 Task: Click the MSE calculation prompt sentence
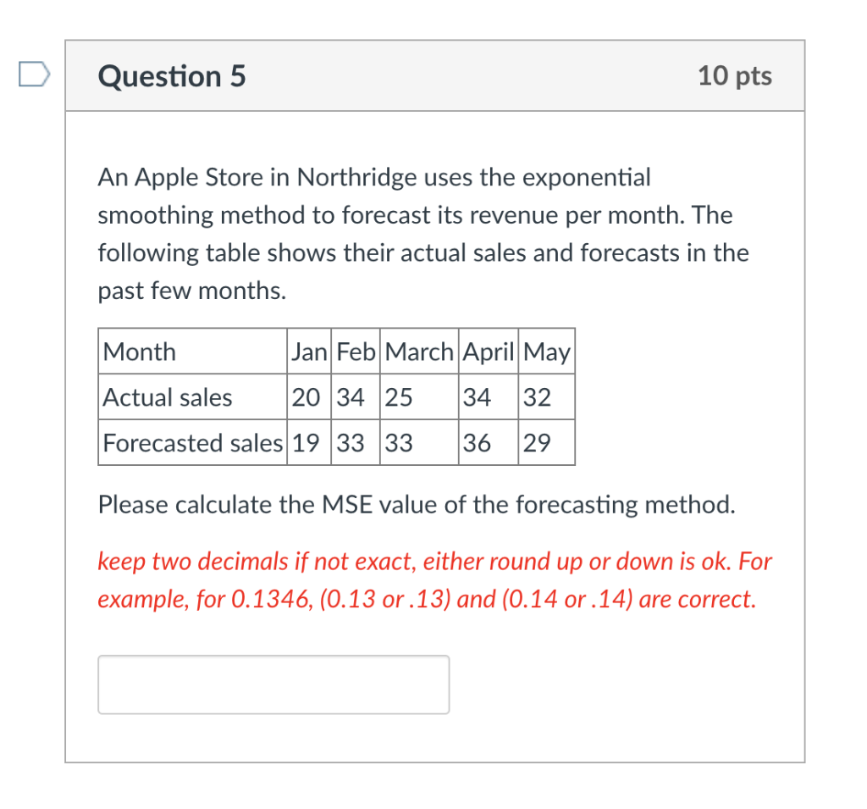pos(417,504)
